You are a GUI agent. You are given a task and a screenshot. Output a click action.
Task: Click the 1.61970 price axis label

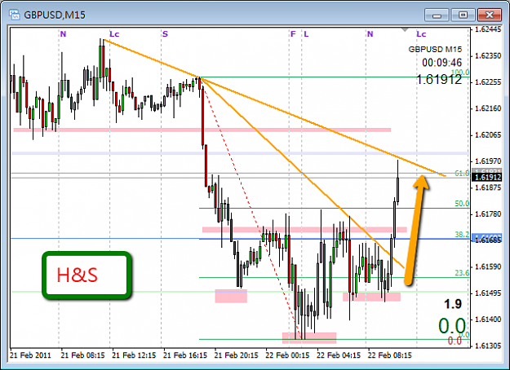488,161
